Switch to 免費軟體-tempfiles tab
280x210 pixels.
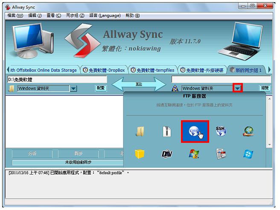coord(153,70)
